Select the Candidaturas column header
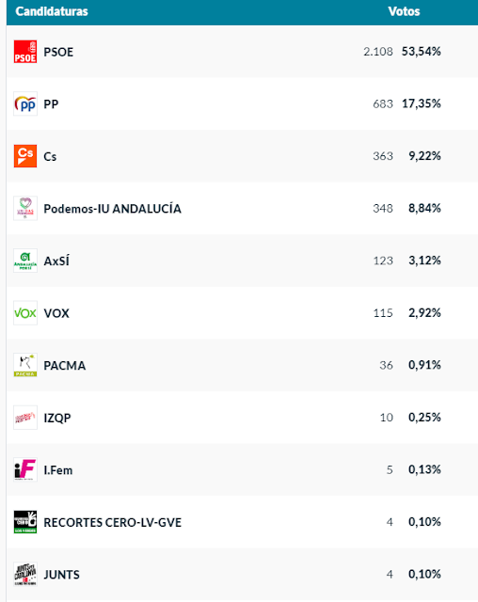This screenshot has height=602, width=478. (x=52, y=11)
